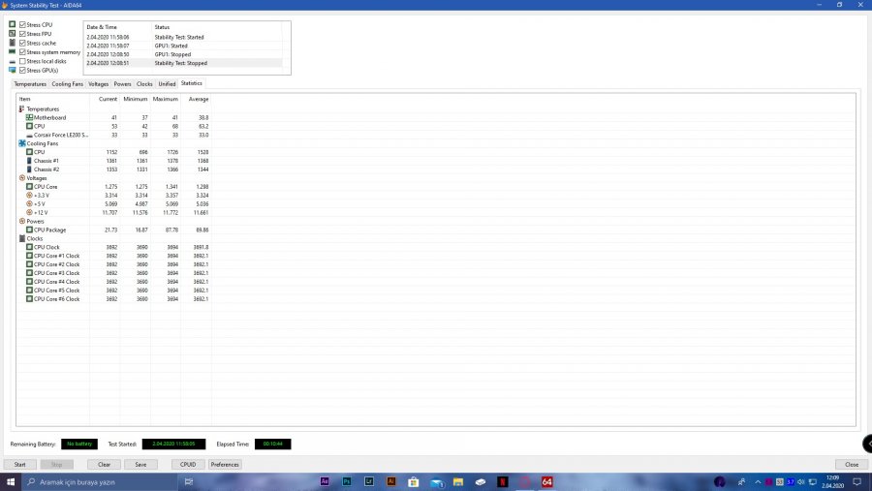Open Netflix from the taskbar
The width and height of the screenshot is (872, 491).
pos(503,481)
